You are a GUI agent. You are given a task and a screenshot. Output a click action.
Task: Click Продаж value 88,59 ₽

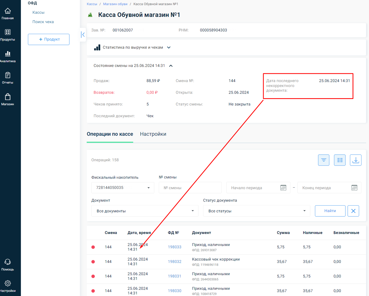pos(153,81)
